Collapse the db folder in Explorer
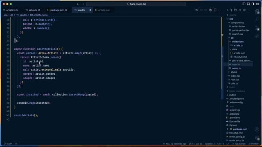The image size is (262, 147). tap(232, 38)
